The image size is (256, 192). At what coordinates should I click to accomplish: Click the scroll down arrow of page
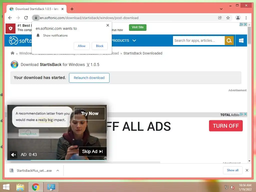(x=249, y=161)
